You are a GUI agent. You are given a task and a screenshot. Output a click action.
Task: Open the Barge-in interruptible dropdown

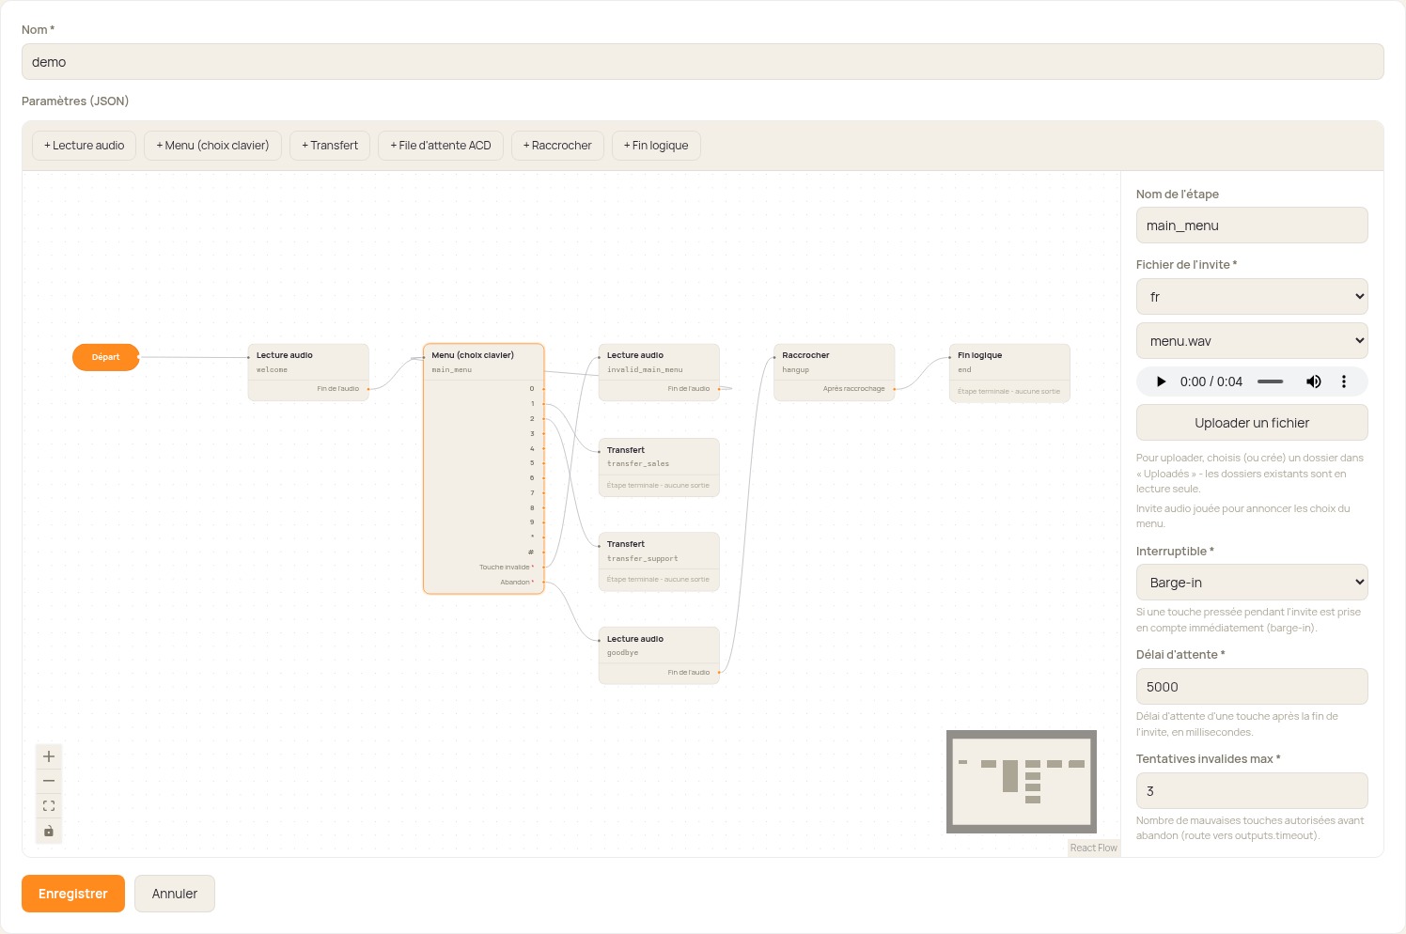(1252, 583)
